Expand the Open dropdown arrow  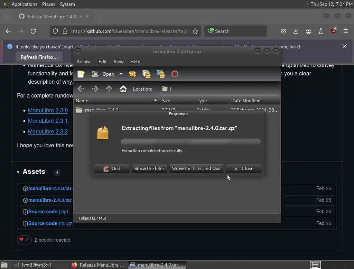121,74
